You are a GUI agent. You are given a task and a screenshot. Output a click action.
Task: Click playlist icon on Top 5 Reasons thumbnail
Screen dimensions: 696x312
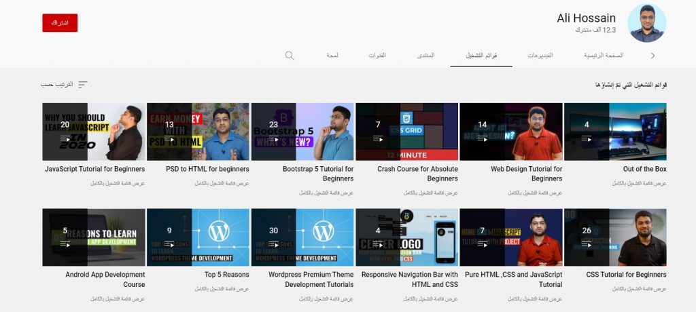pyautogui.click(x=169, y=244)
